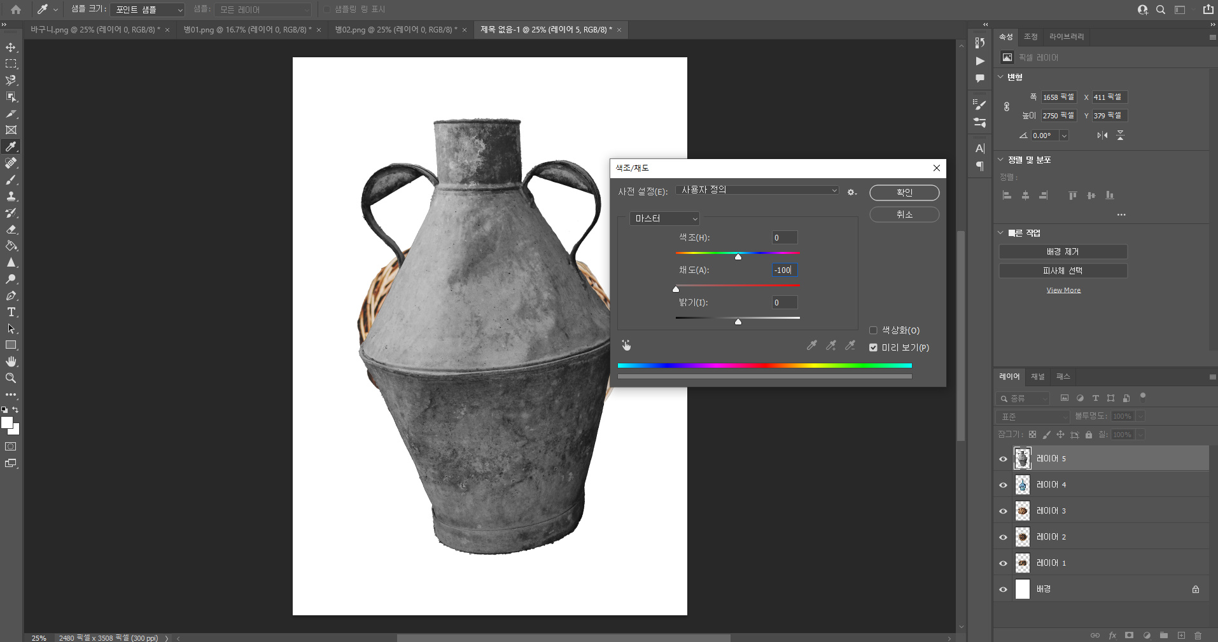Select the Pen tool
The image size is (1218, 642).
[x=11, y=296]
